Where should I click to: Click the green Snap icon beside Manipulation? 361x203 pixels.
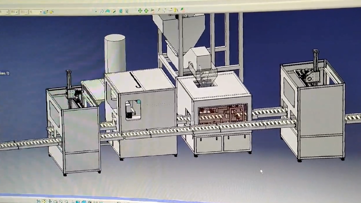146,11
